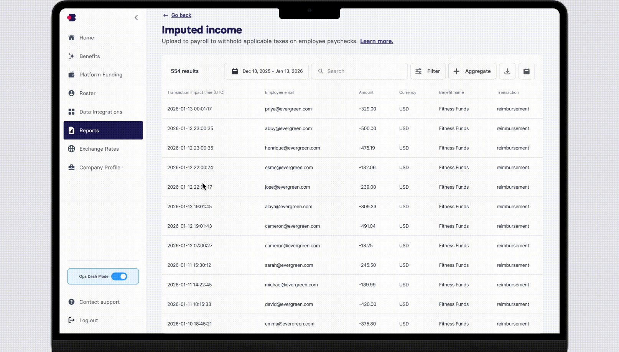Click priya@evergreen.com email cell

pos(288,109)
